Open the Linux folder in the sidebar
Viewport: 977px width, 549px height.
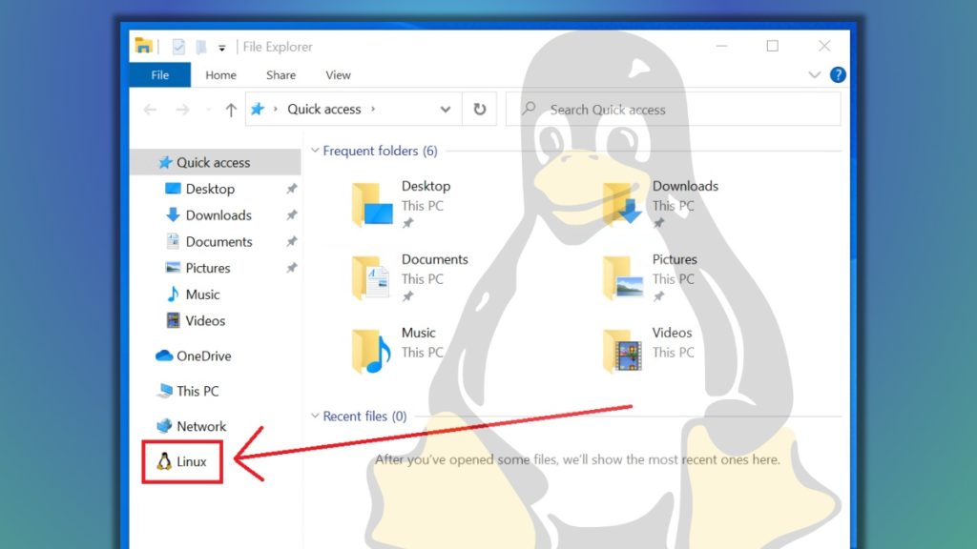point(191,461)
